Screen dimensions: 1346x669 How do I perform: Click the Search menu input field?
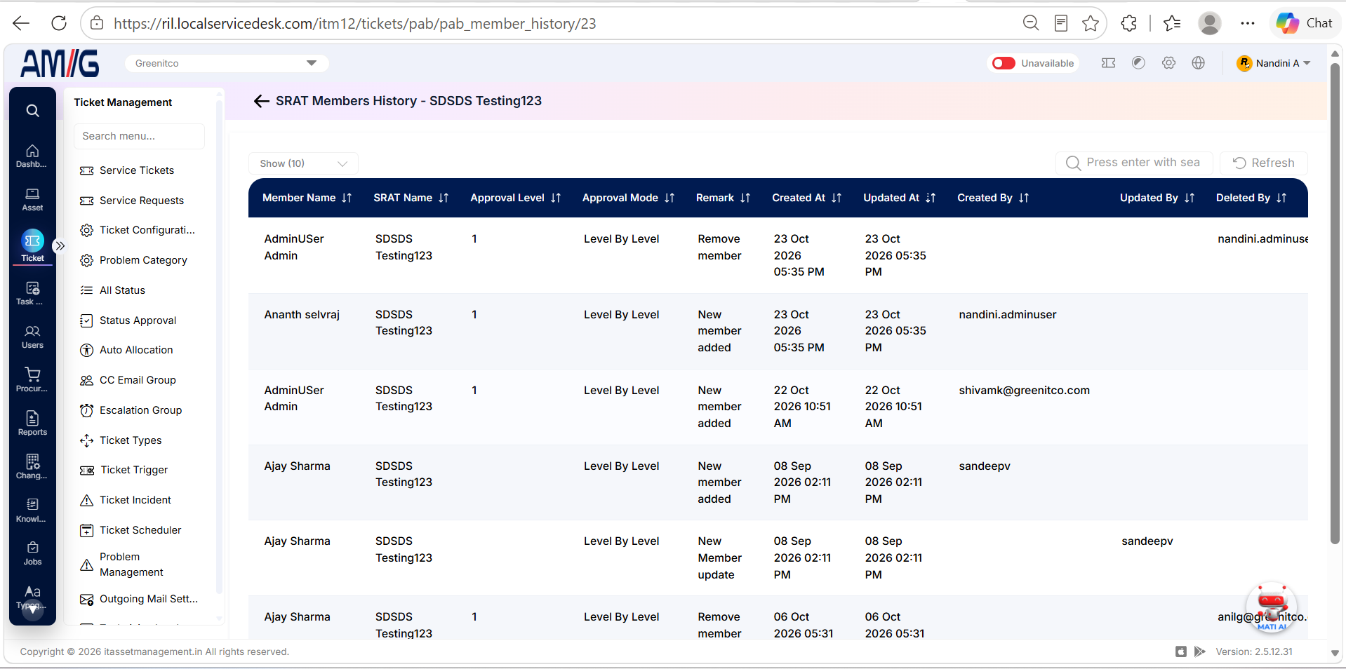[139, 136]
